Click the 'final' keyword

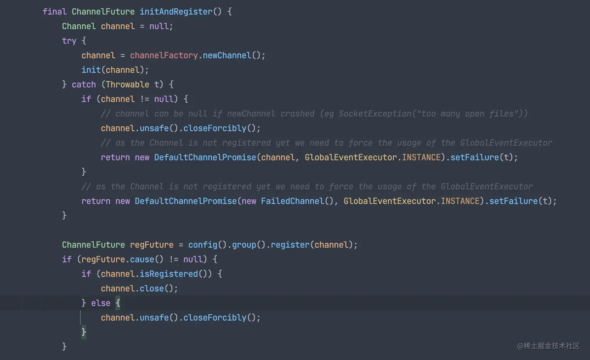[x=55, y=12]
